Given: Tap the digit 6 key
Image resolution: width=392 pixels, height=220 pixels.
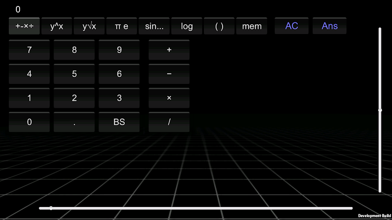Looking at the screenshot, I should click(119, 74).
